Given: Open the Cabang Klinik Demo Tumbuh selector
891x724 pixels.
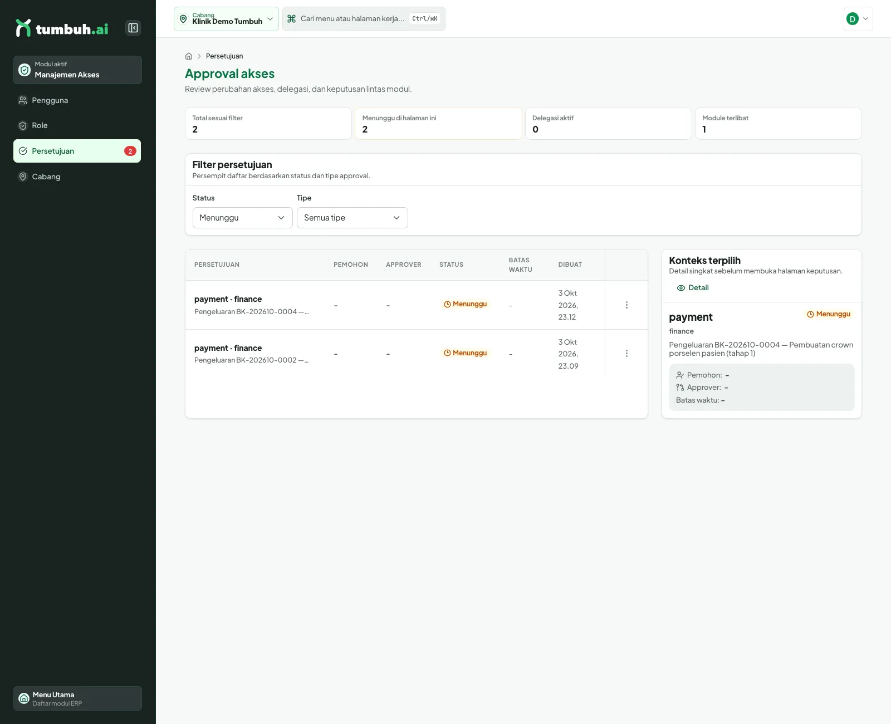Looking at the screenshot, I should (226, 19).
